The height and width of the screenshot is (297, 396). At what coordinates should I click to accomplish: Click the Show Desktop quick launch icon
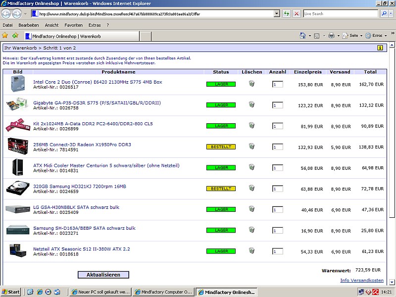pos(30,292)
